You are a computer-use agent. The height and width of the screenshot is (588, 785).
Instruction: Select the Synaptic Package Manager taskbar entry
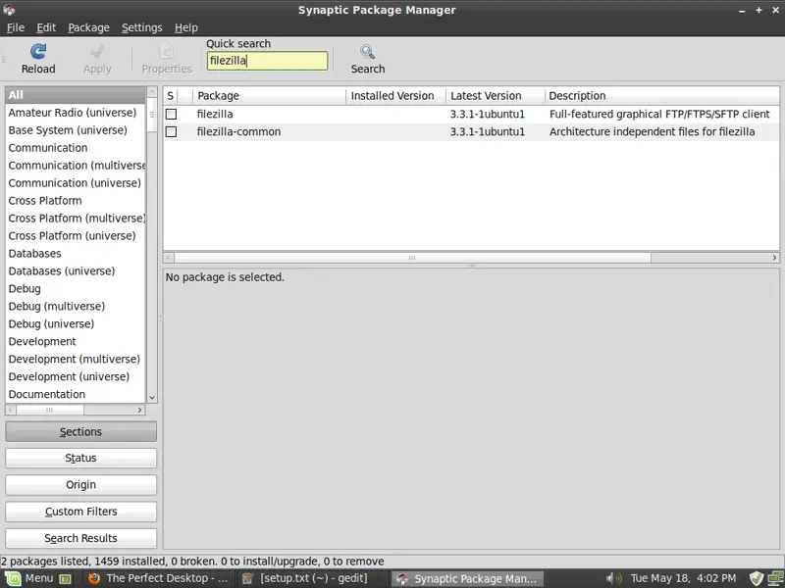(467, 578)
